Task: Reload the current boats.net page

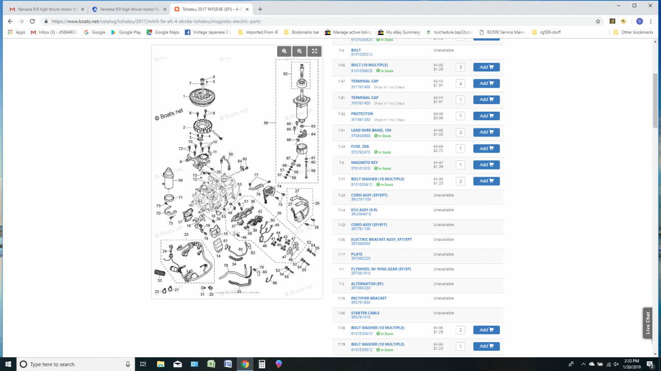Action: (x=33, y=21)
